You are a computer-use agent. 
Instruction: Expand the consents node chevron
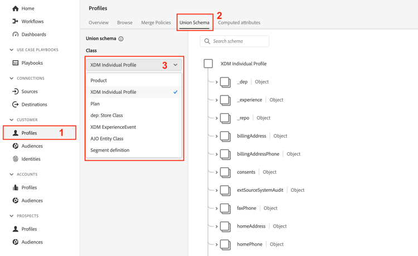(x=216, y=172)
